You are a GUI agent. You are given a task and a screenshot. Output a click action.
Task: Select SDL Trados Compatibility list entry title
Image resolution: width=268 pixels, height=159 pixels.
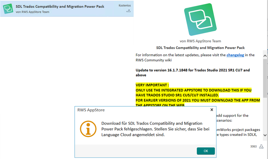60,7
